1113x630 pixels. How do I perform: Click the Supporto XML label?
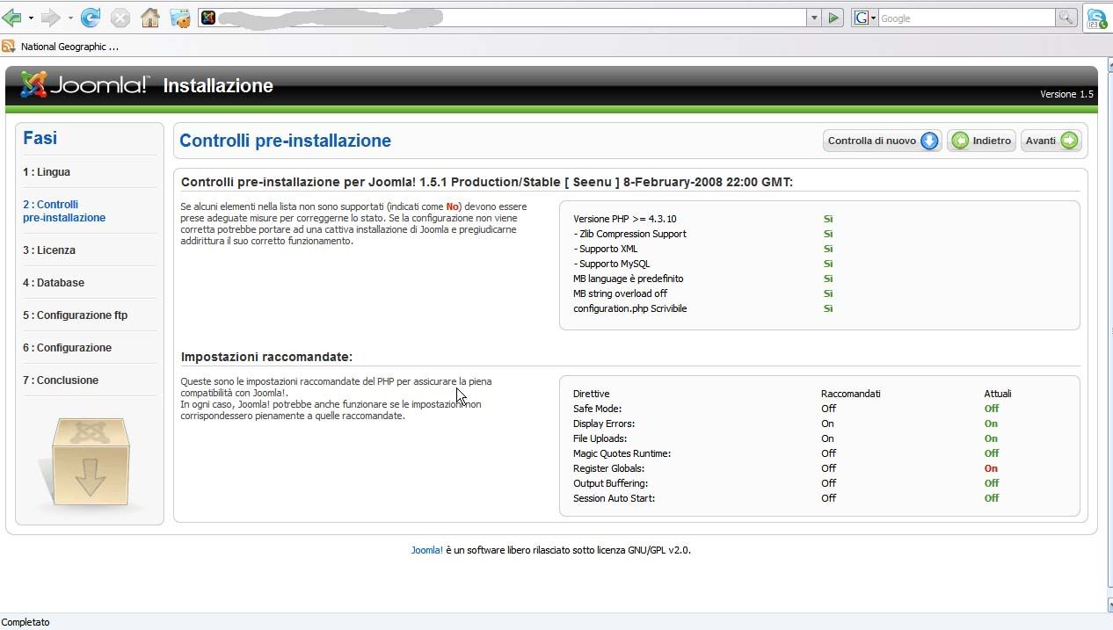(606, 249)
